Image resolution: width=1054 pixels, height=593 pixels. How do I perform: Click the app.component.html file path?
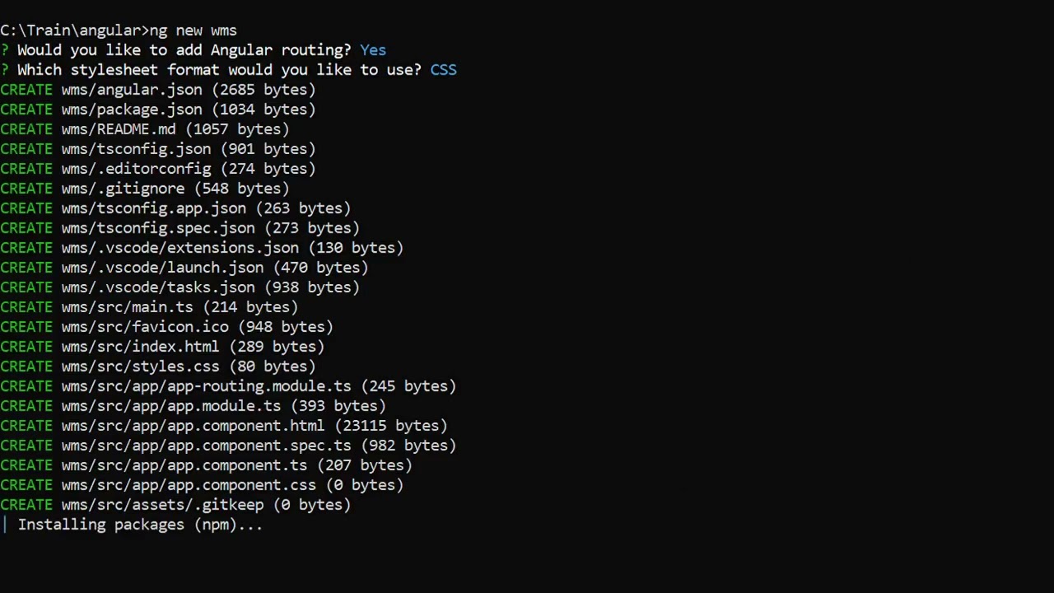click(193, 426)
